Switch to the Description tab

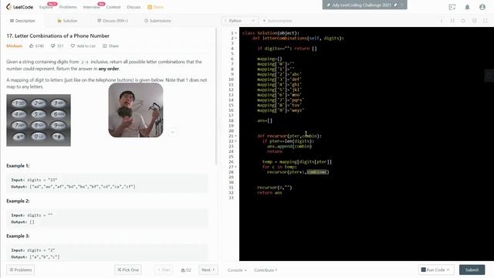tap(22, 21)
